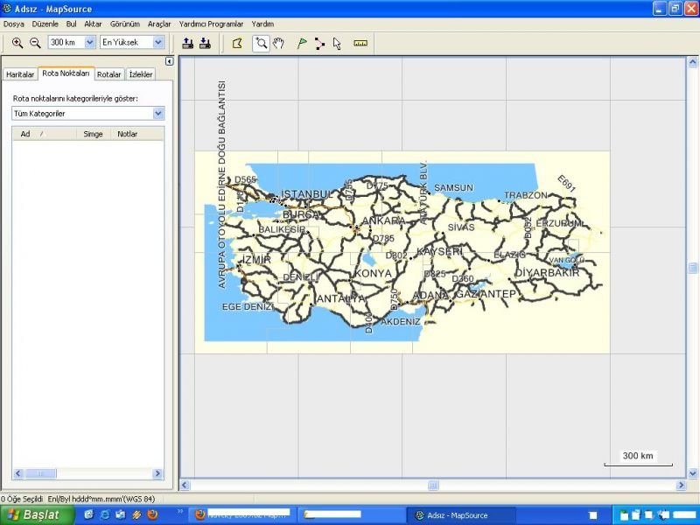
Task: Switch to the Hand pan tool
Action: [279, 42]
